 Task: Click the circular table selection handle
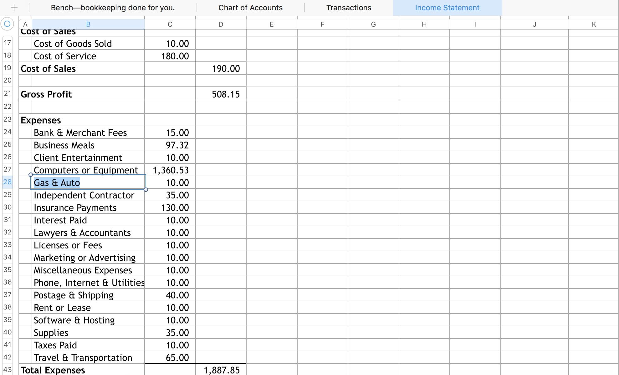click(x=7, y=24)
